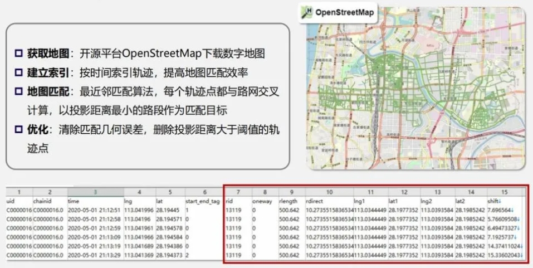Click the 'oneway' field name cell
The image size is (533, 268).
pyautogui.click(x=265, y=201)
